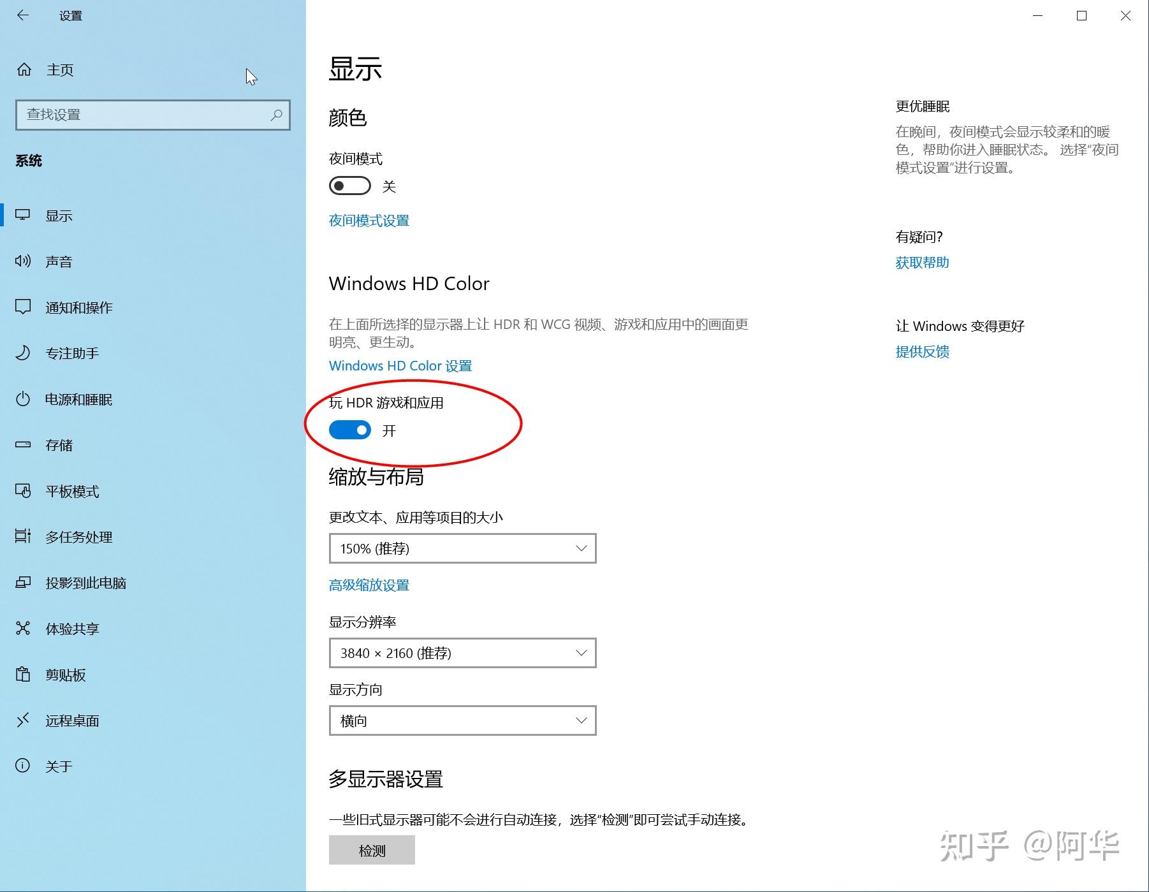Click the monitor icon for 显示
Viewport: 1149px width, 892px height.
click(23, 216)
